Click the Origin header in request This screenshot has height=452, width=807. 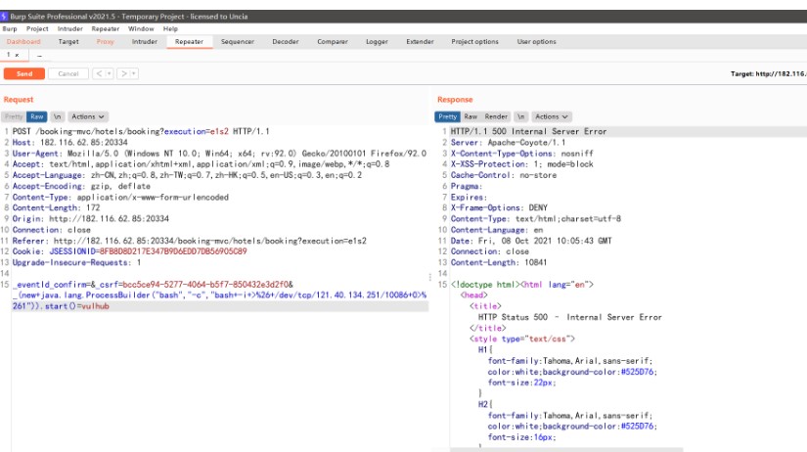point(91,218)
